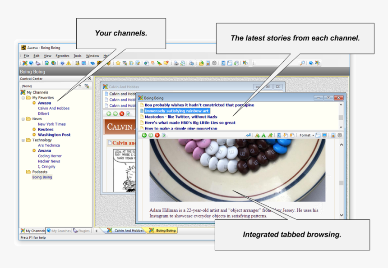Screen dimensions: 388x268
Task: Open the Edit menu
Action: coord(37,56)
